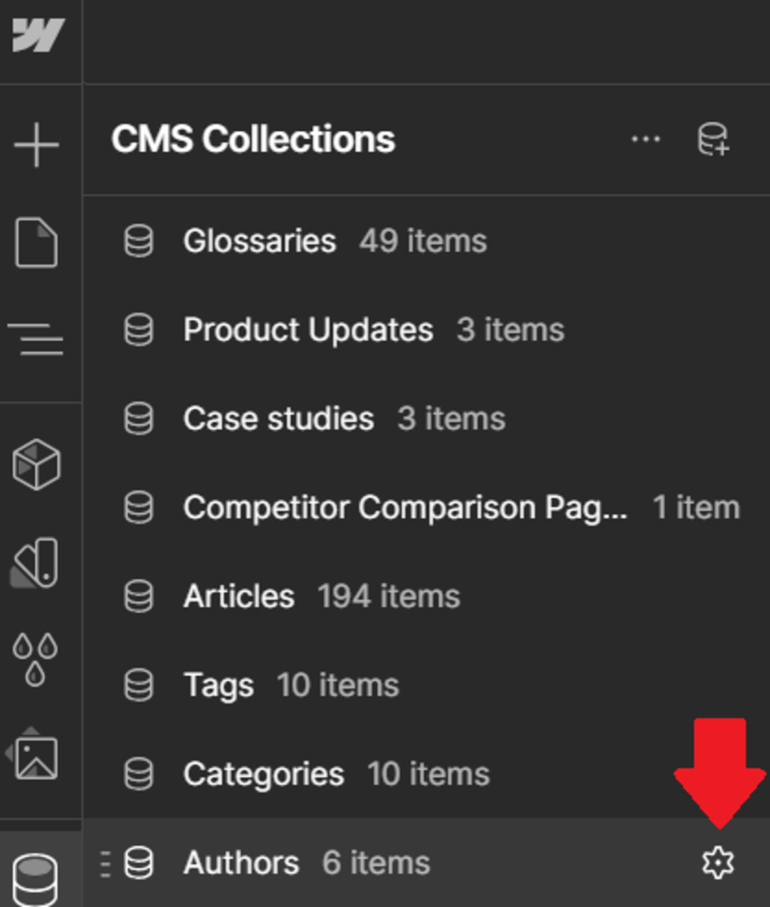The width and height of the screenshot is (770, 907).
Task: Open the Articles collection
Action: (239, 597)
